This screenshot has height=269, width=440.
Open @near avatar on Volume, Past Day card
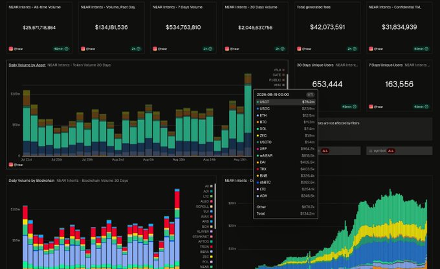(83, 48)
